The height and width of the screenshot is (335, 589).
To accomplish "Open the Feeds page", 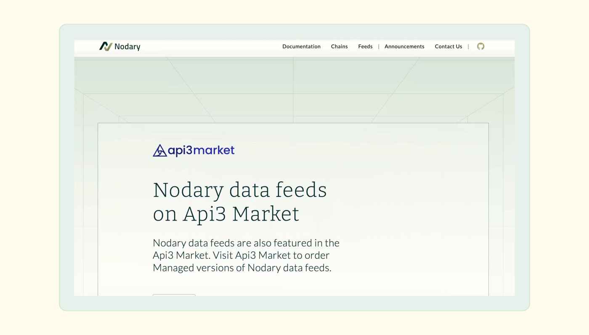I will (365, 46).
